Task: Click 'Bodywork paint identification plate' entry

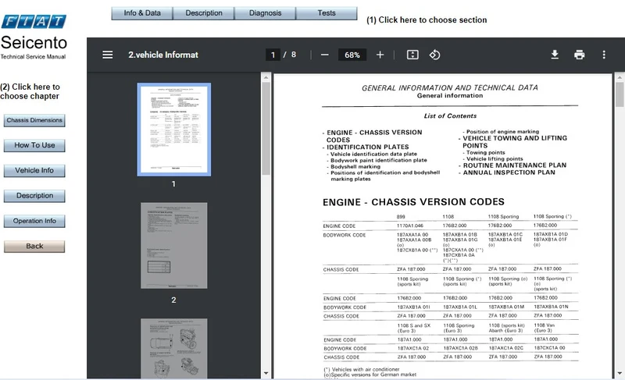Action: [x=379, y=160]
